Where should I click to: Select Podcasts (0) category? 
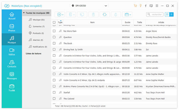pyautogui.click(x=36, y=33)
